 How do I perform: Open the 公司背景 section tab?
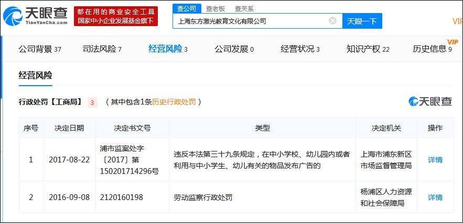(x=40, y=49)
